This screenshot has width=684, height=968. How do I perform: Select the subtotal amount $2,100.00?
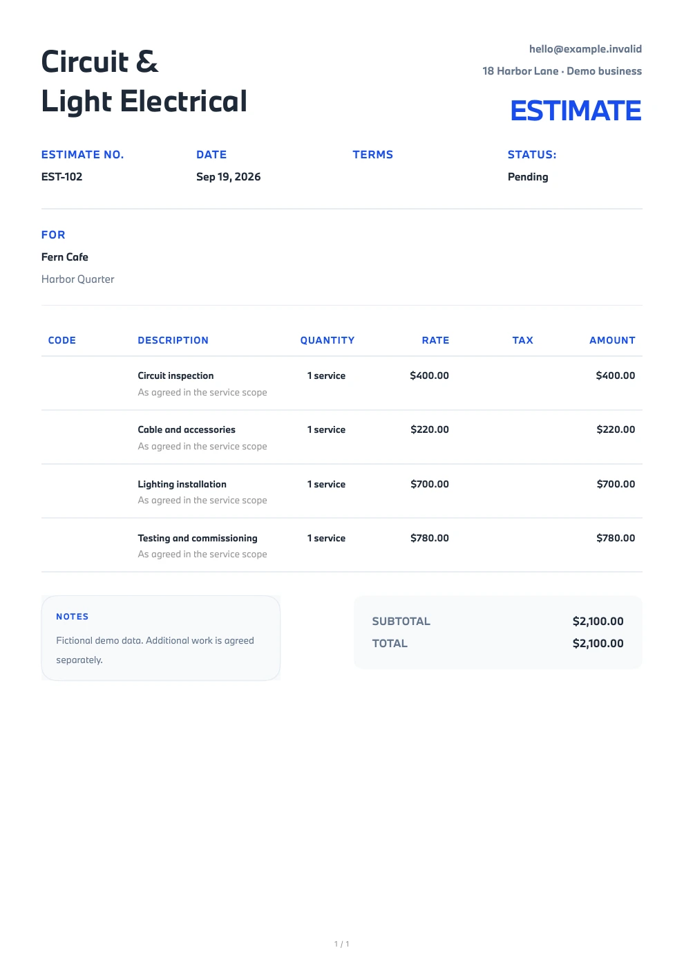click(598, 622)
